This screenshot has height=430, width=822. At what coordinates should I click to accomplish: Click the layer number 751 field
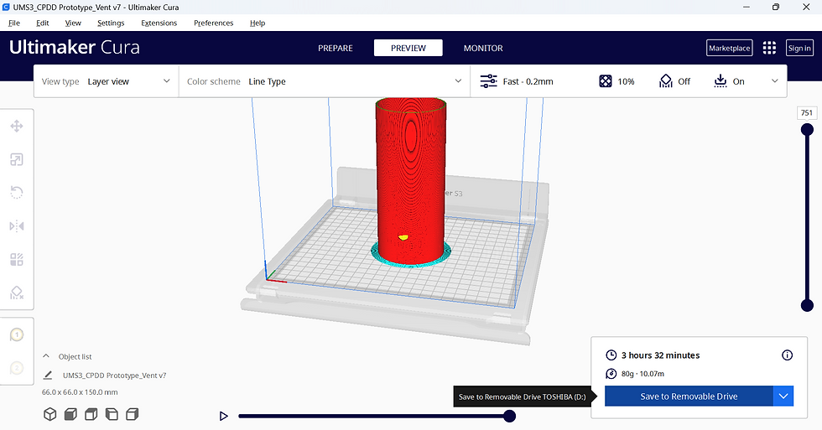point(807,112)
